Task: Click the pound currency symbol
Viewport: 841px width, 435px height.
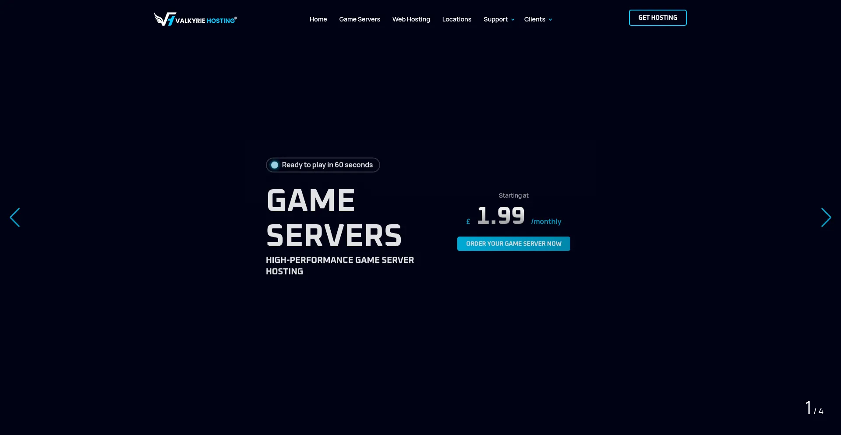Action: (x=468, y=222)
